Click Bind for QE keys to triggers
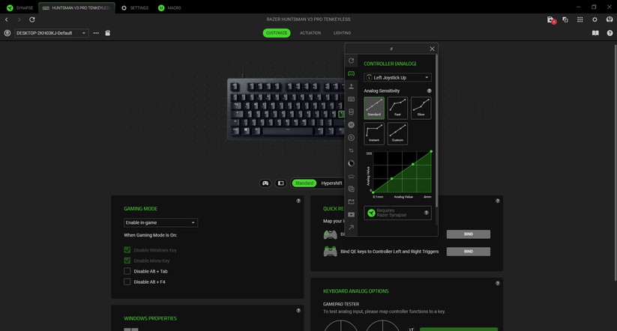This screenshot has width=617, height=331. click(x=468, y=252)
